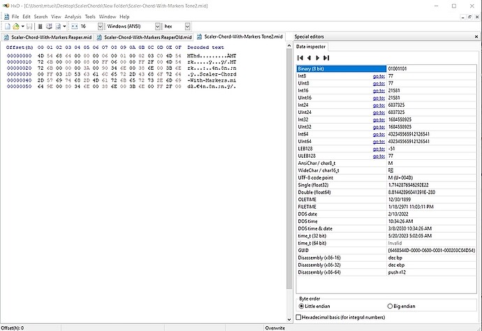Minimize the inner document window
This screenshot has height=331, width=482.
[x=463, y=17]
